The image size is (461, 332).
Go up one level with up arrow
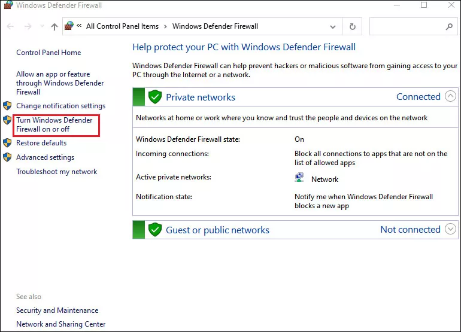tap(54, 27)
